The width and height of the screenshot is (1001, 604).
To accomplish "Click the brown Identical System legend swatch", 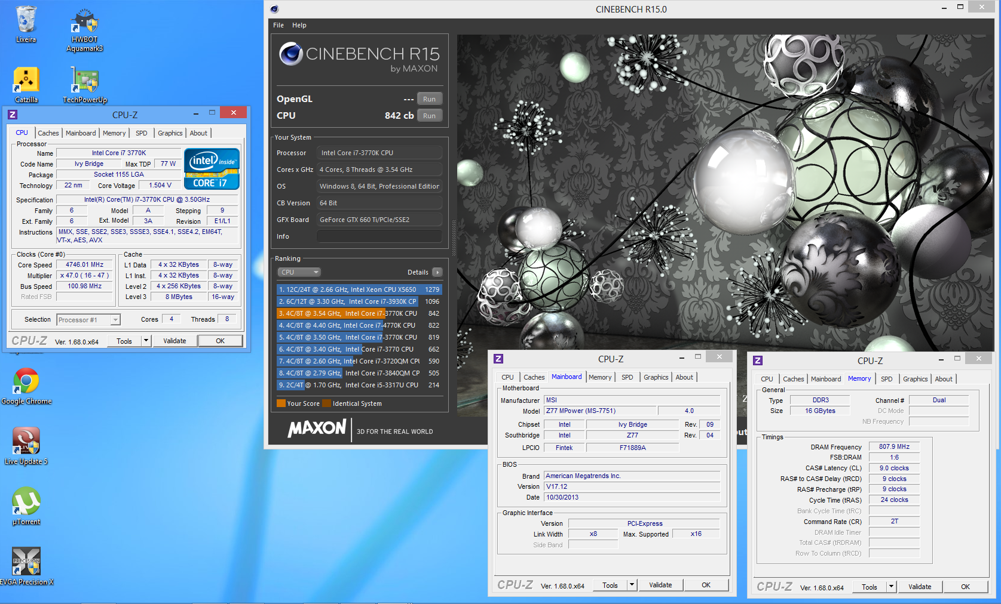I will click(326, 403).
